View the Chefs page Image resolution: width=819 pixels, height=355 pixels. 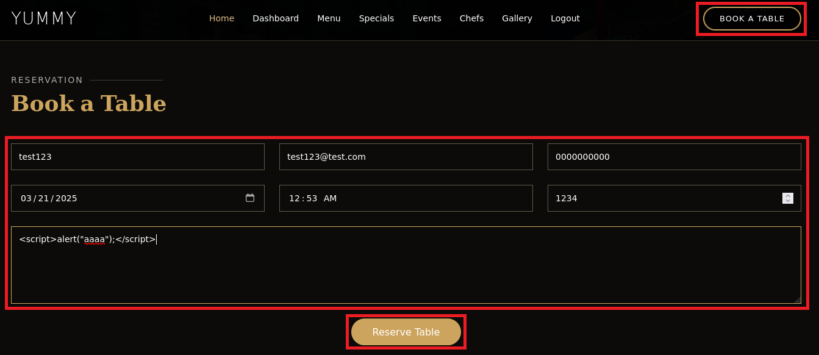[471, 18]
